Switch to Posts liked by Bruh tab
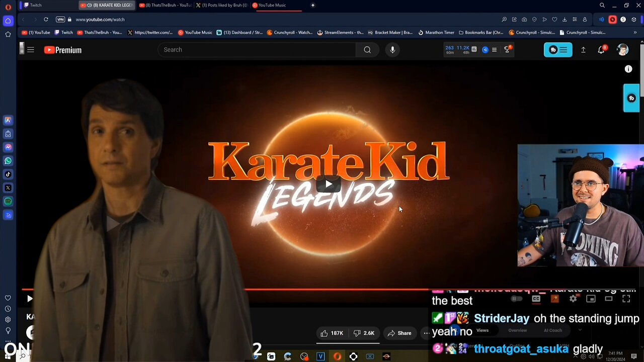644x362 pixels. click(x=222, y=5)
